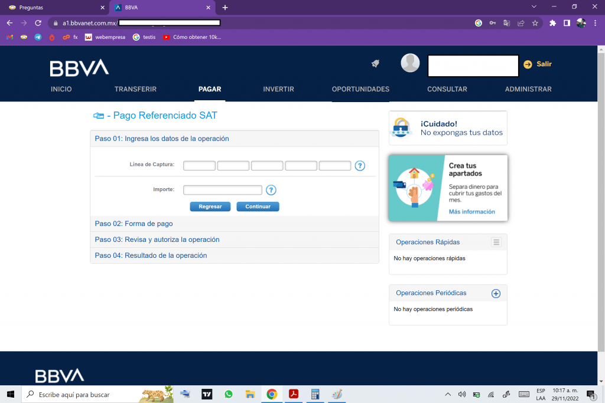Open the testis Google bookmark
605x403 pixels.
click(x=144, y=37)
